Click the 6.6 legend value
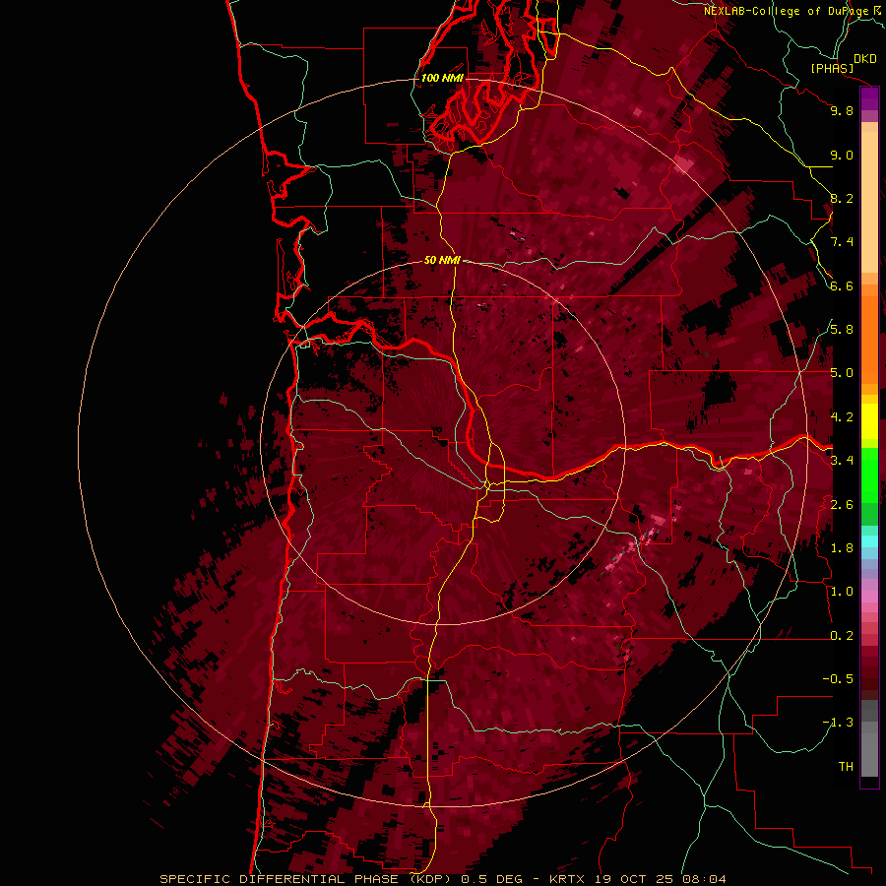 click(842, 285)
